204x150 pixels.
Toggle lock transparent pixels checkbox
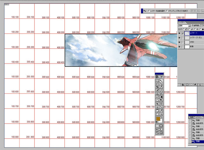click(x=184, y=29)
